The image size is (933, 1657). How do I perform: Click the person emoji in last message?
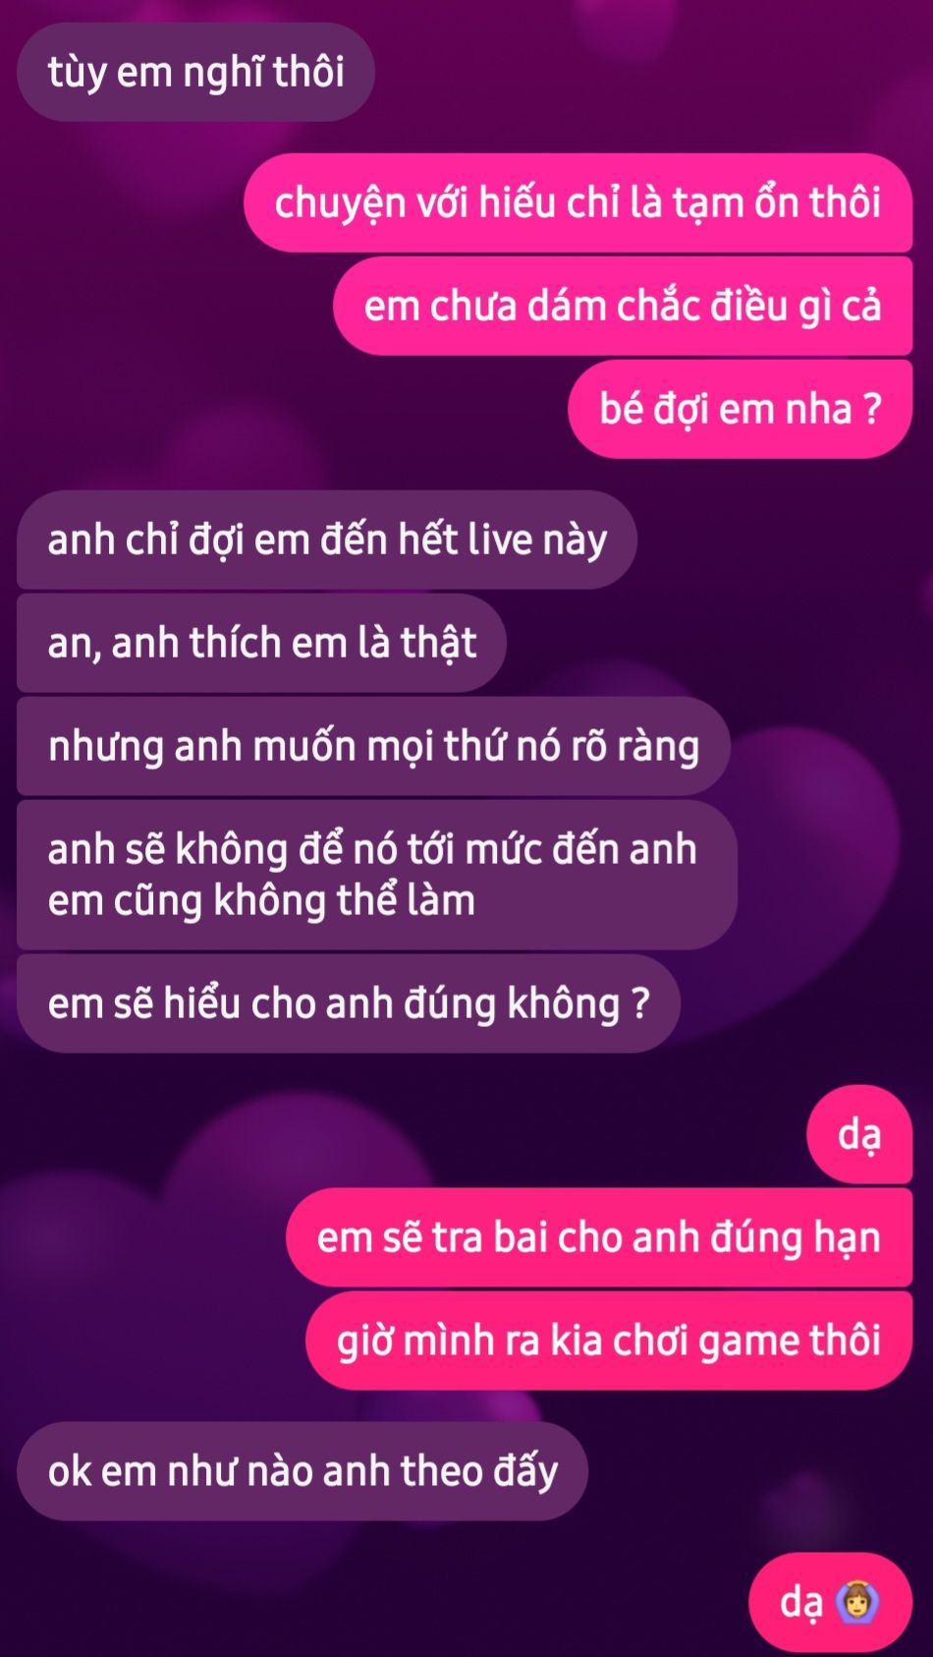(857, 1602)
